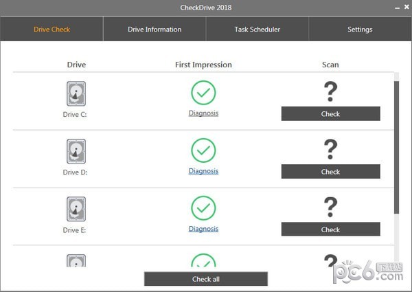Click the Drive D: hard disk icon
Image resolution: width=412 pixels, height=292 pixels.
(76, 151)
